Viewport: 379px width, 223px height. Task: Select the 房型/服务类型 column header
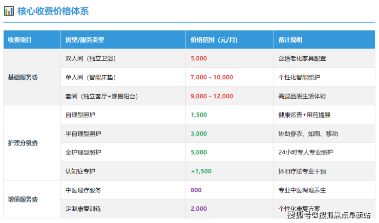[85, 40]
